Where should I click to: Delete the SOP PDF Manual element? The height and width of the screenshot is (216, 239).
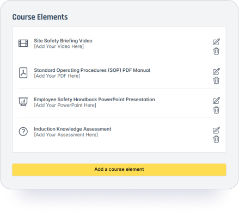coord(216,81)
